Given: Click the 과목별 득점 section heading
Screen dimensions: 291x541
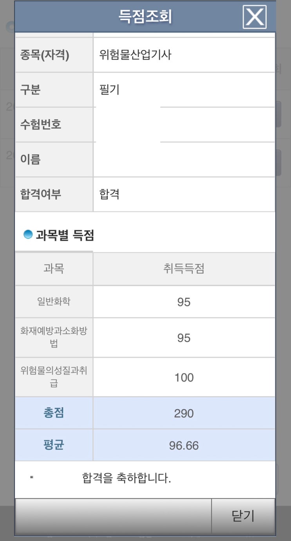Looking at the screenshot, I should [65, 235].
